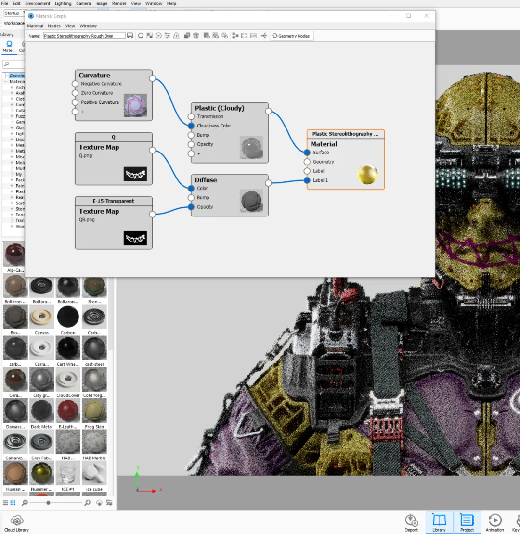The width and height of the screenshot is (520, 534).
Task: Select the Carbon material thumbnail
Action: pyautogui.click(x=68, y=317)
